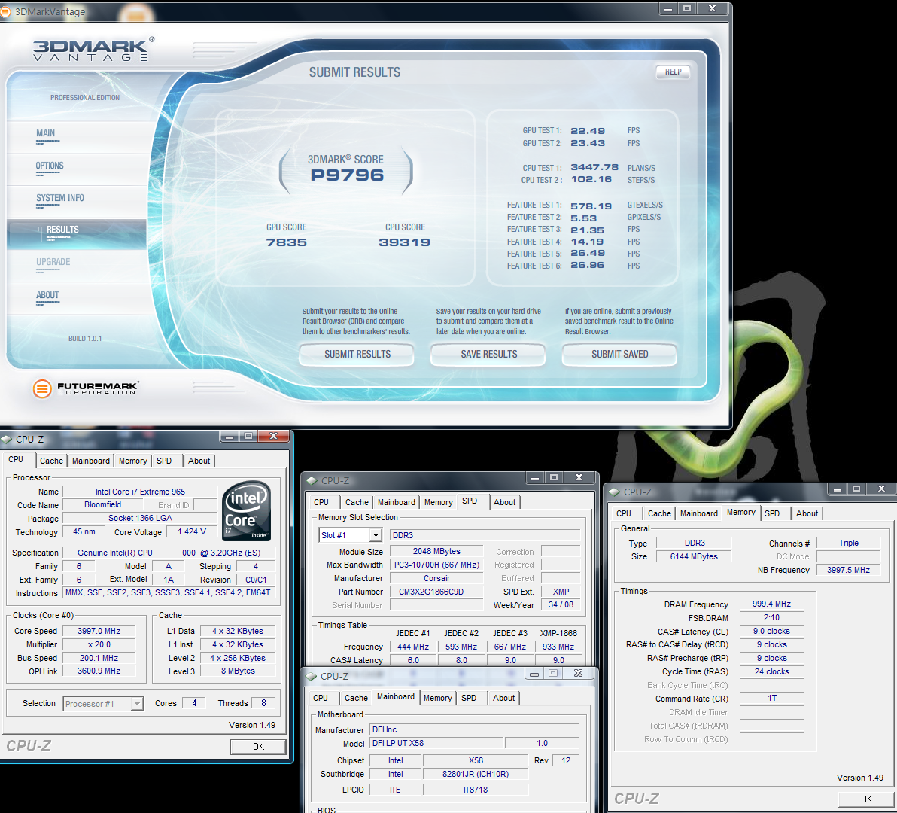The height and width of the screenshot is (813, 897).
Task: Click the CPU-Z icon in Memory window title
Action: (614, 492)
